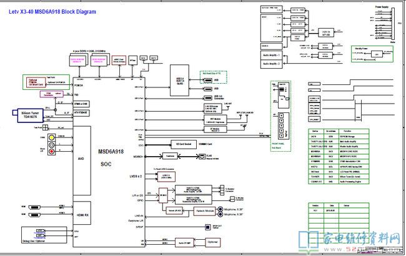Image resolution: width=406 pixels, height=256 pixels.
Task: Click the bottom key in front panel keypad
Action: [x=282, y=135]
